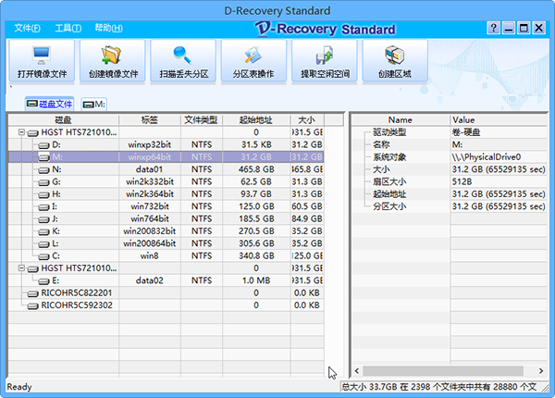Open the 打开镜像文件 toolbar button
The height and width of the screenshot is (398, 555).
pos(42,61)
